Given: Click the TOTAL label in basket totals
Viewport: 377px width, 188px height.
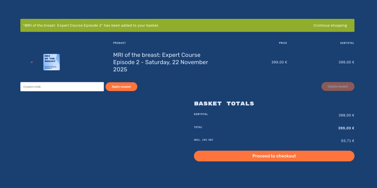Looking at the screenshot, I should (x=198, y=127).
